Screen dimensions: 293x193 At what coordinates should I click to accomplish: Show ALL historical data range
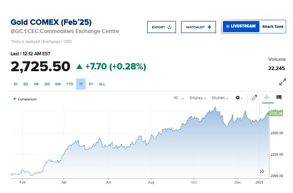click(x=102, y=84)
